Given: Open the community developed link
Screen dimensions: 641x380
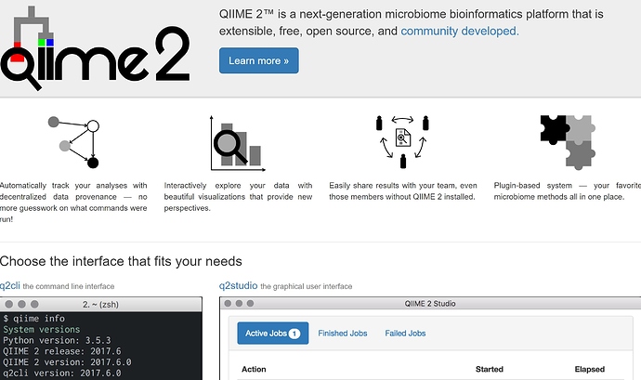Looking at the screenshot, I should pyautogui.click(x=460, y=31).
